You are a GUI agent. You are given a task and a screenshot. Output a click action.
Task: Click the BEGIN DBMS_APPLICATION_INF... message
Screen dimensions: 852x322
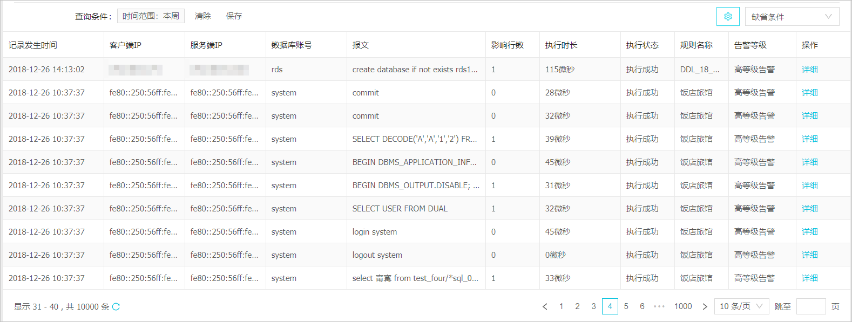[415, 162]
